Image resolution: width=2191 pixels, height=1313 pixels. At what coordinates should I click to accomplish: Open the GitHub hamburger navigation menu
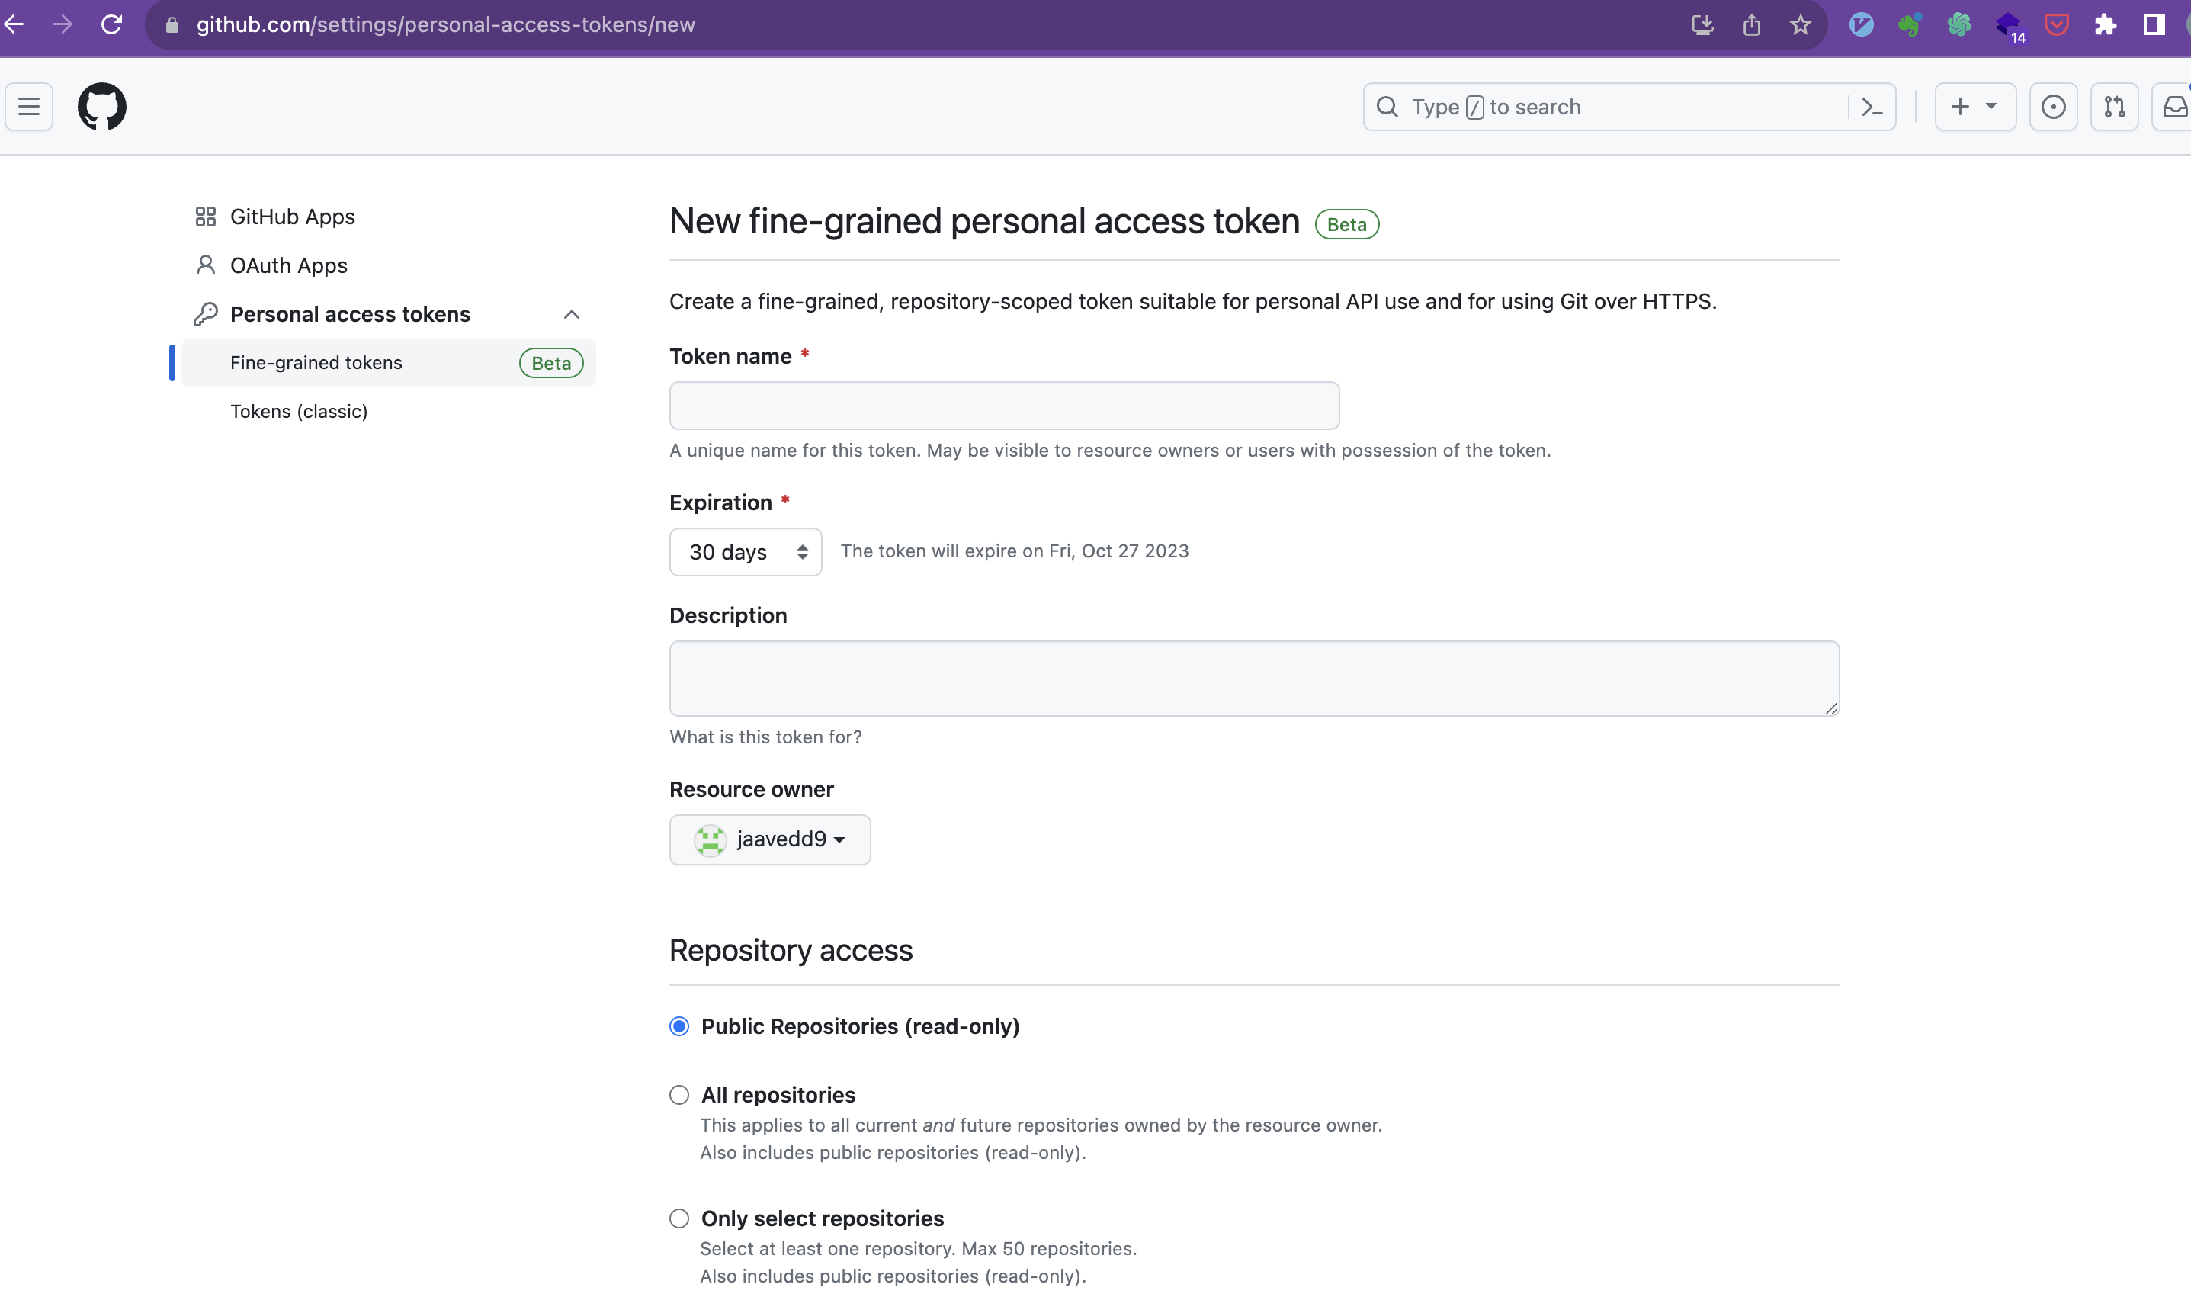29,107
